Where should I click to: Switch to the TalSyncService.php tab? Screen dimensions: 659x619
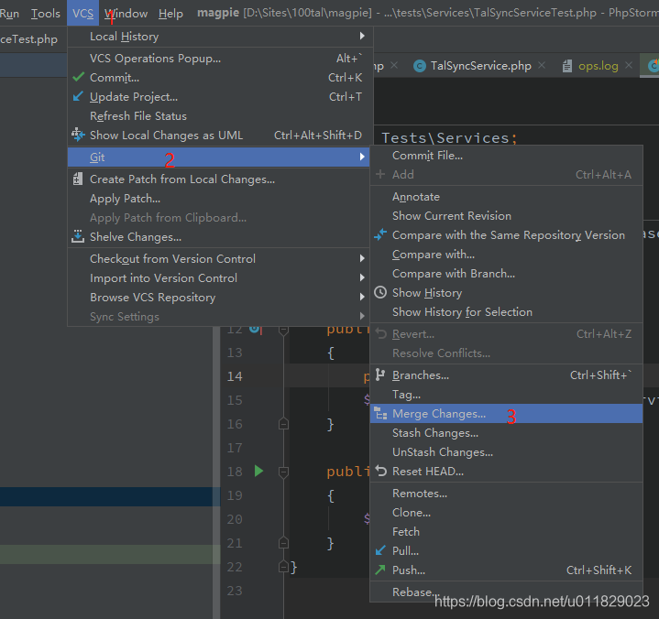(x=481, y=66)
